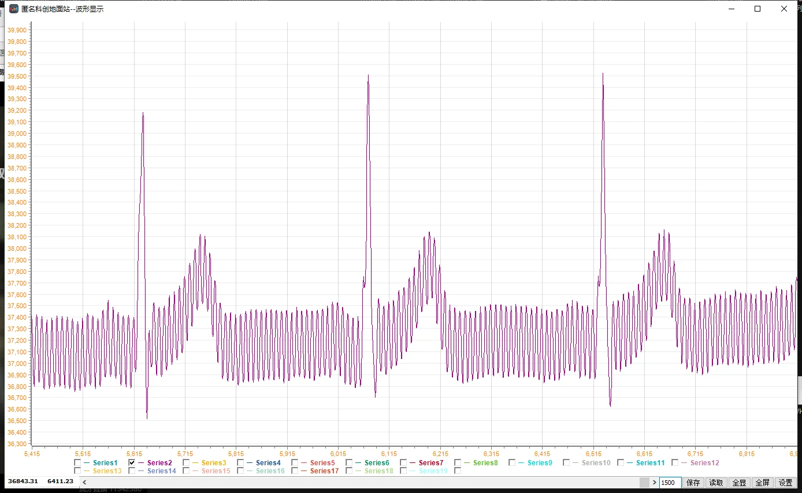Close the waveform display window
802x493 pixels.
point(784,9)
